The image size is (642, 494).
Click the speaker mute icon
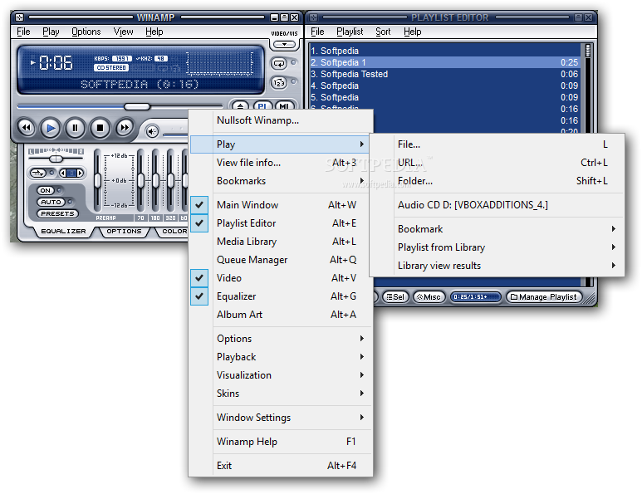152,132
